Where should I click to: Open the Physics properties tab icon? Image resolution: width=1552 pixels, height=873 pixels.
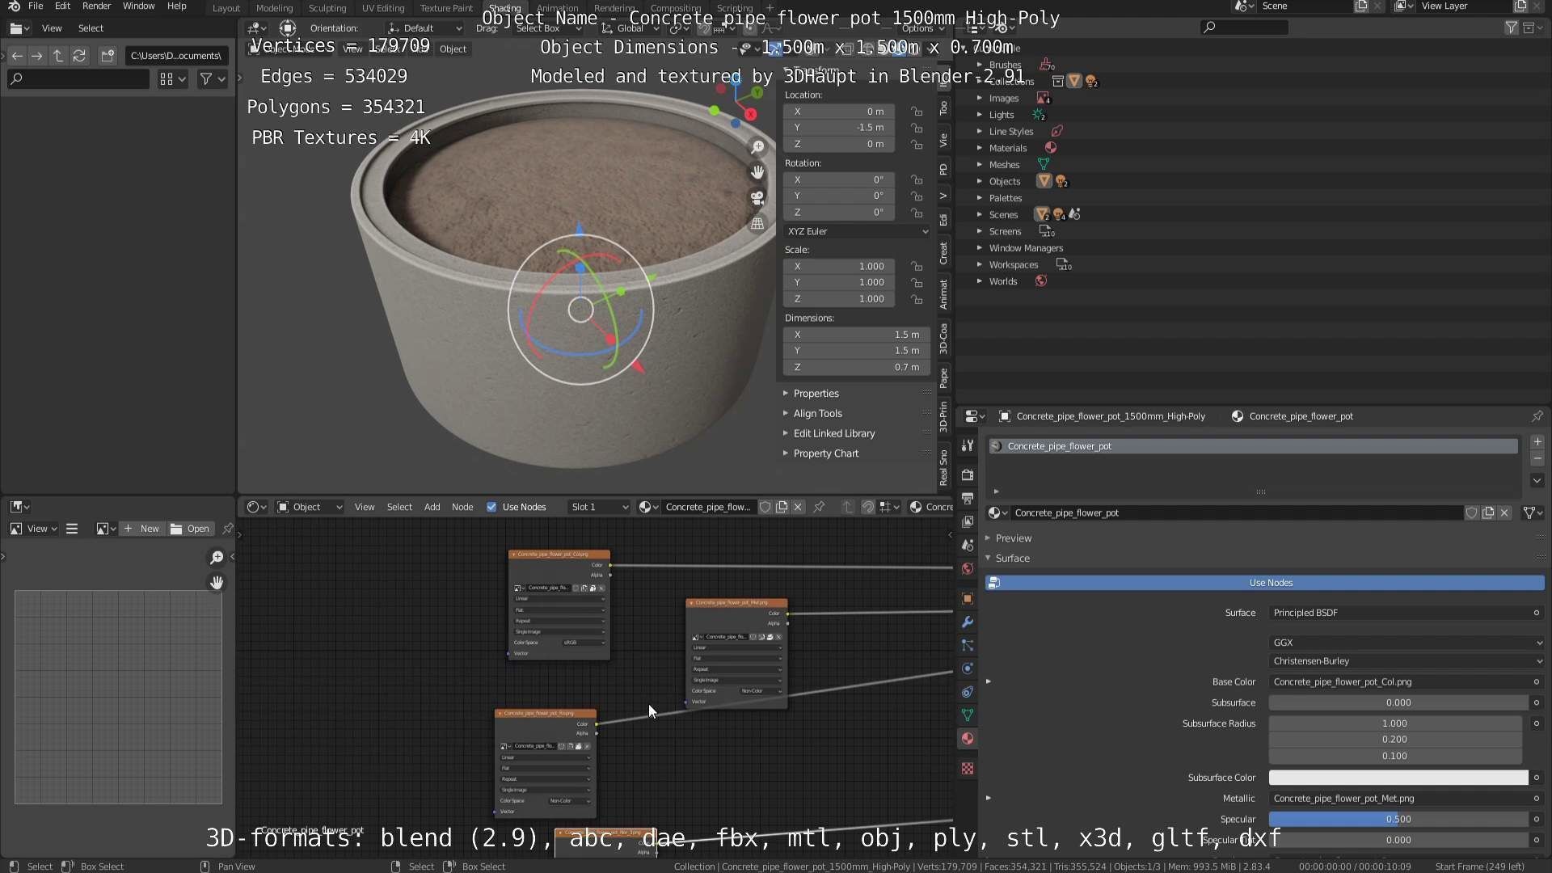coord(968,668)
